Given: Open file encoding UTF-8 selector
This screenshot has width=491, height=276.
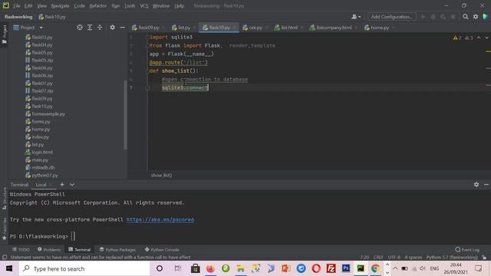Looking at the screenshot, I should click(x=394, y=258).
